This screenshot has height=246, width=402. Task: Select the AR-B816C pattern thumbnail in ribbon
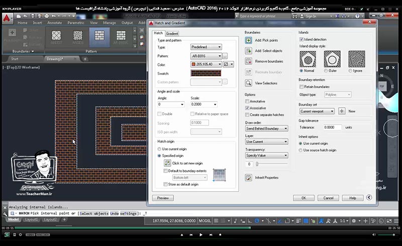[x=121, y=37]
